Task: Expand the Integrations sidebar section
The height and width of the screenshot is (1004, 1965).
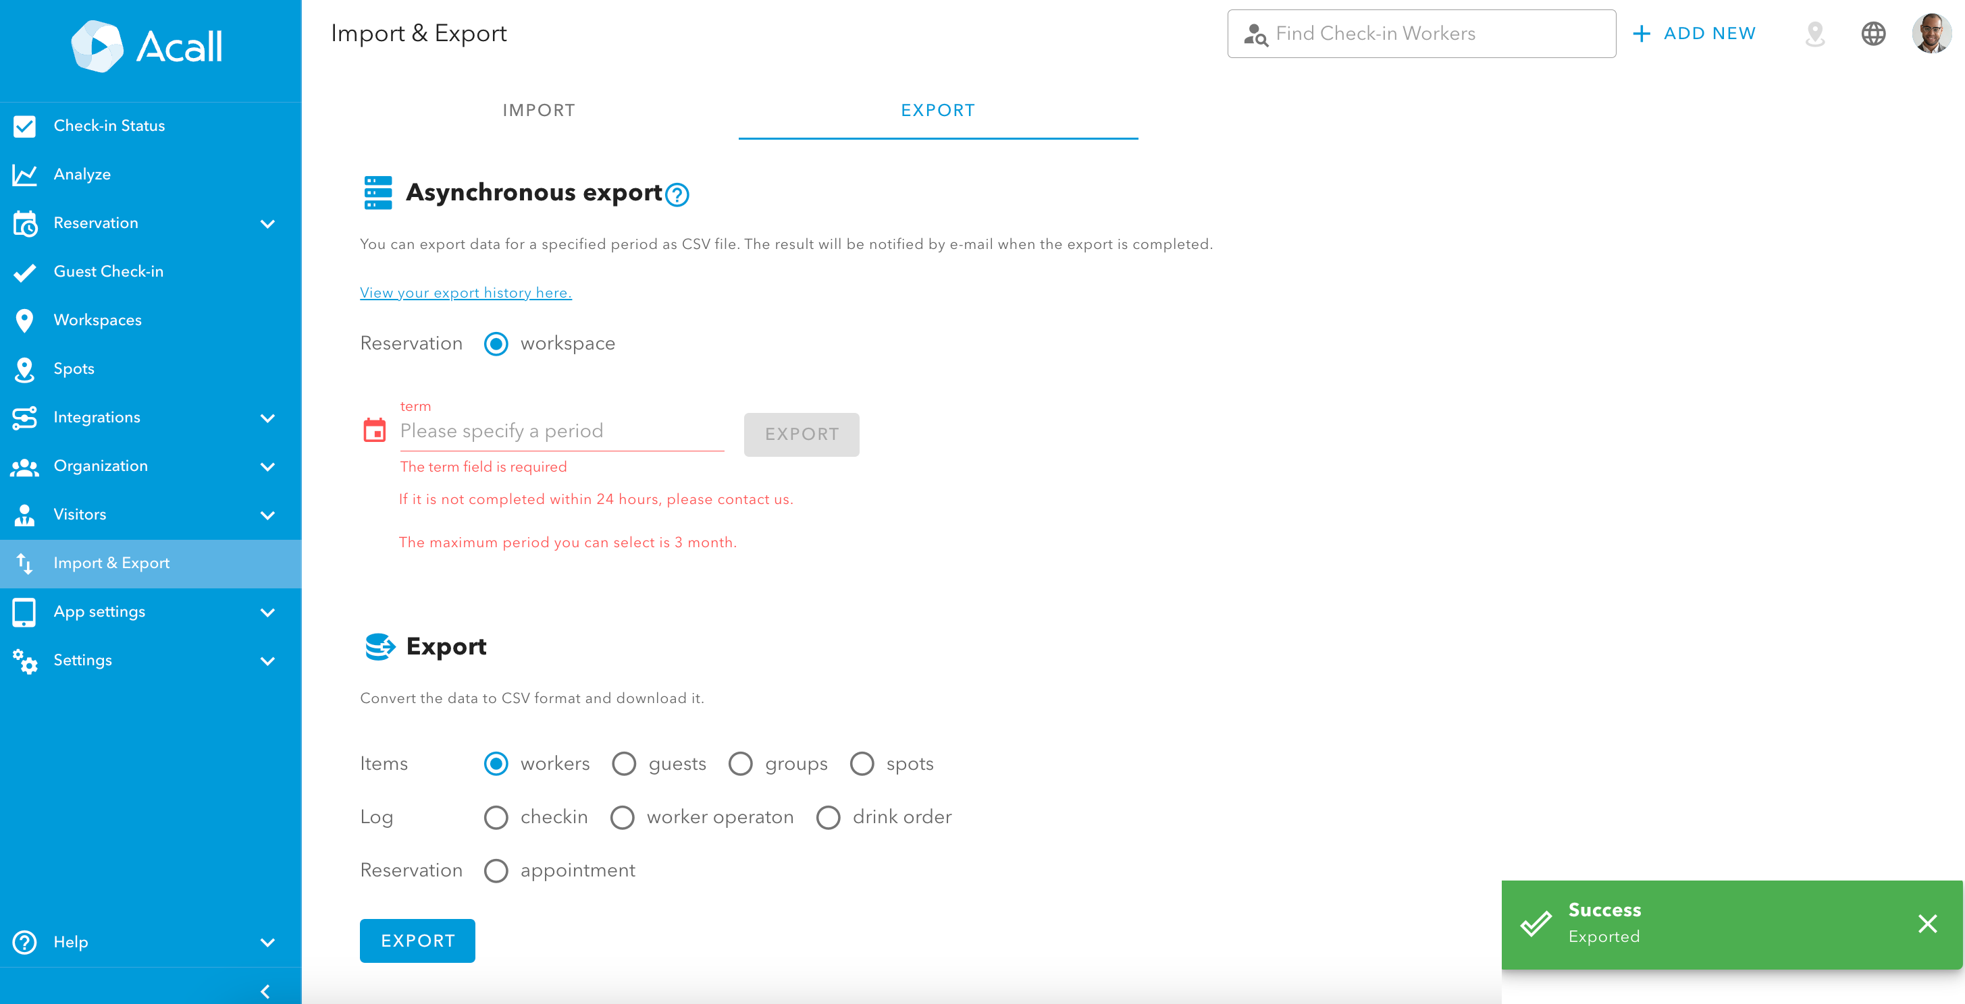Action: click(267, 418)
